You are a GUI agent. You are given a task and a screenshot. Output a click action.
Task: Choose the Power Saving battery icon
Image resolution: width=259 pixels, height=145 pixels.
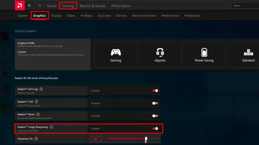pyautogui.click(x=204, y=52)
